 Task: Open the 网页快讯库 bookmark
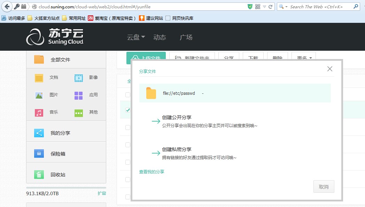(179, 18)
